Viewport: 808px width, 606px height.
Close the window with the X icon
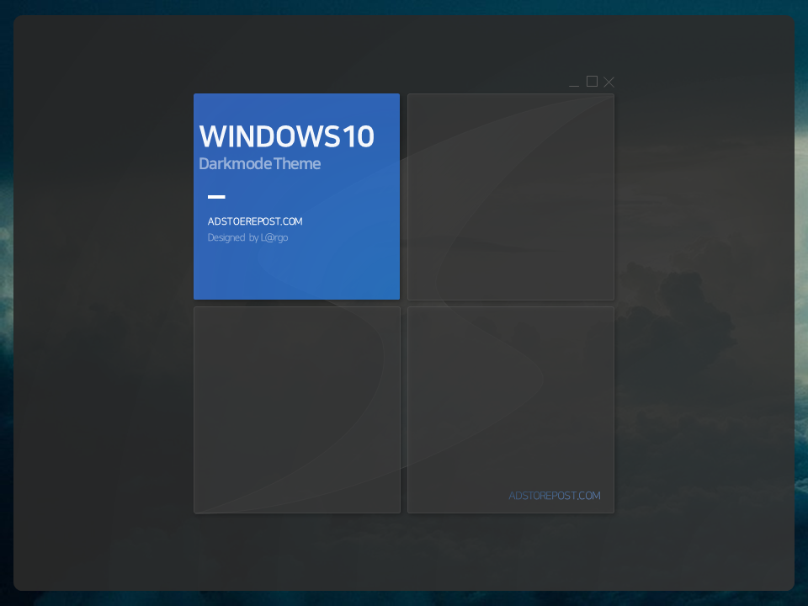pos(609,82)
